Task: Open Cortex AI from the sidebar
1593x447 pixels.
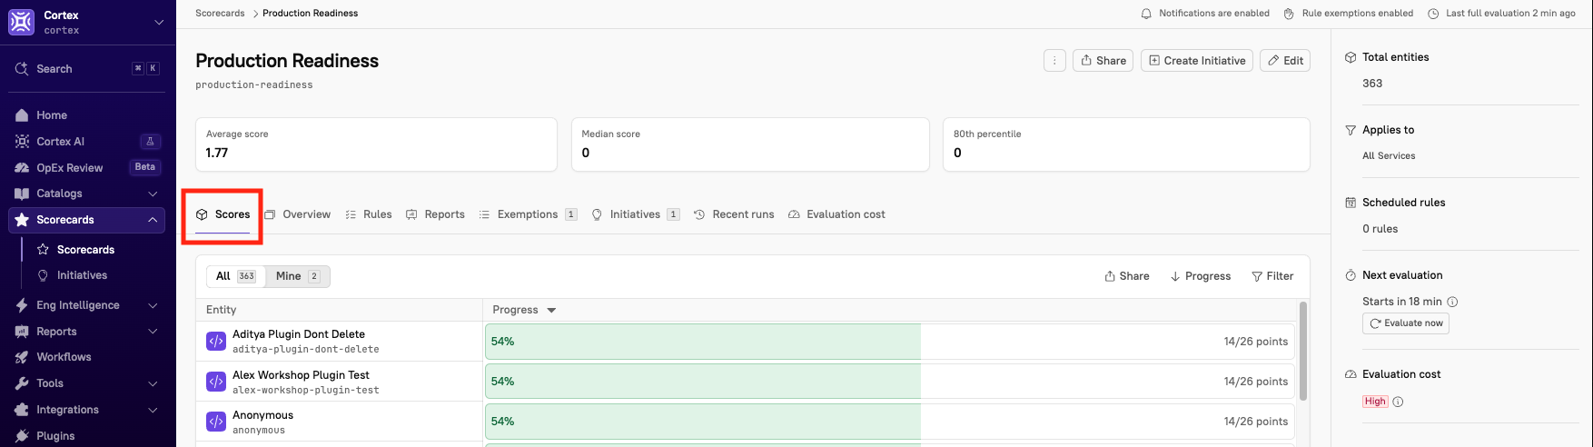Action: (x=60, y=142)
